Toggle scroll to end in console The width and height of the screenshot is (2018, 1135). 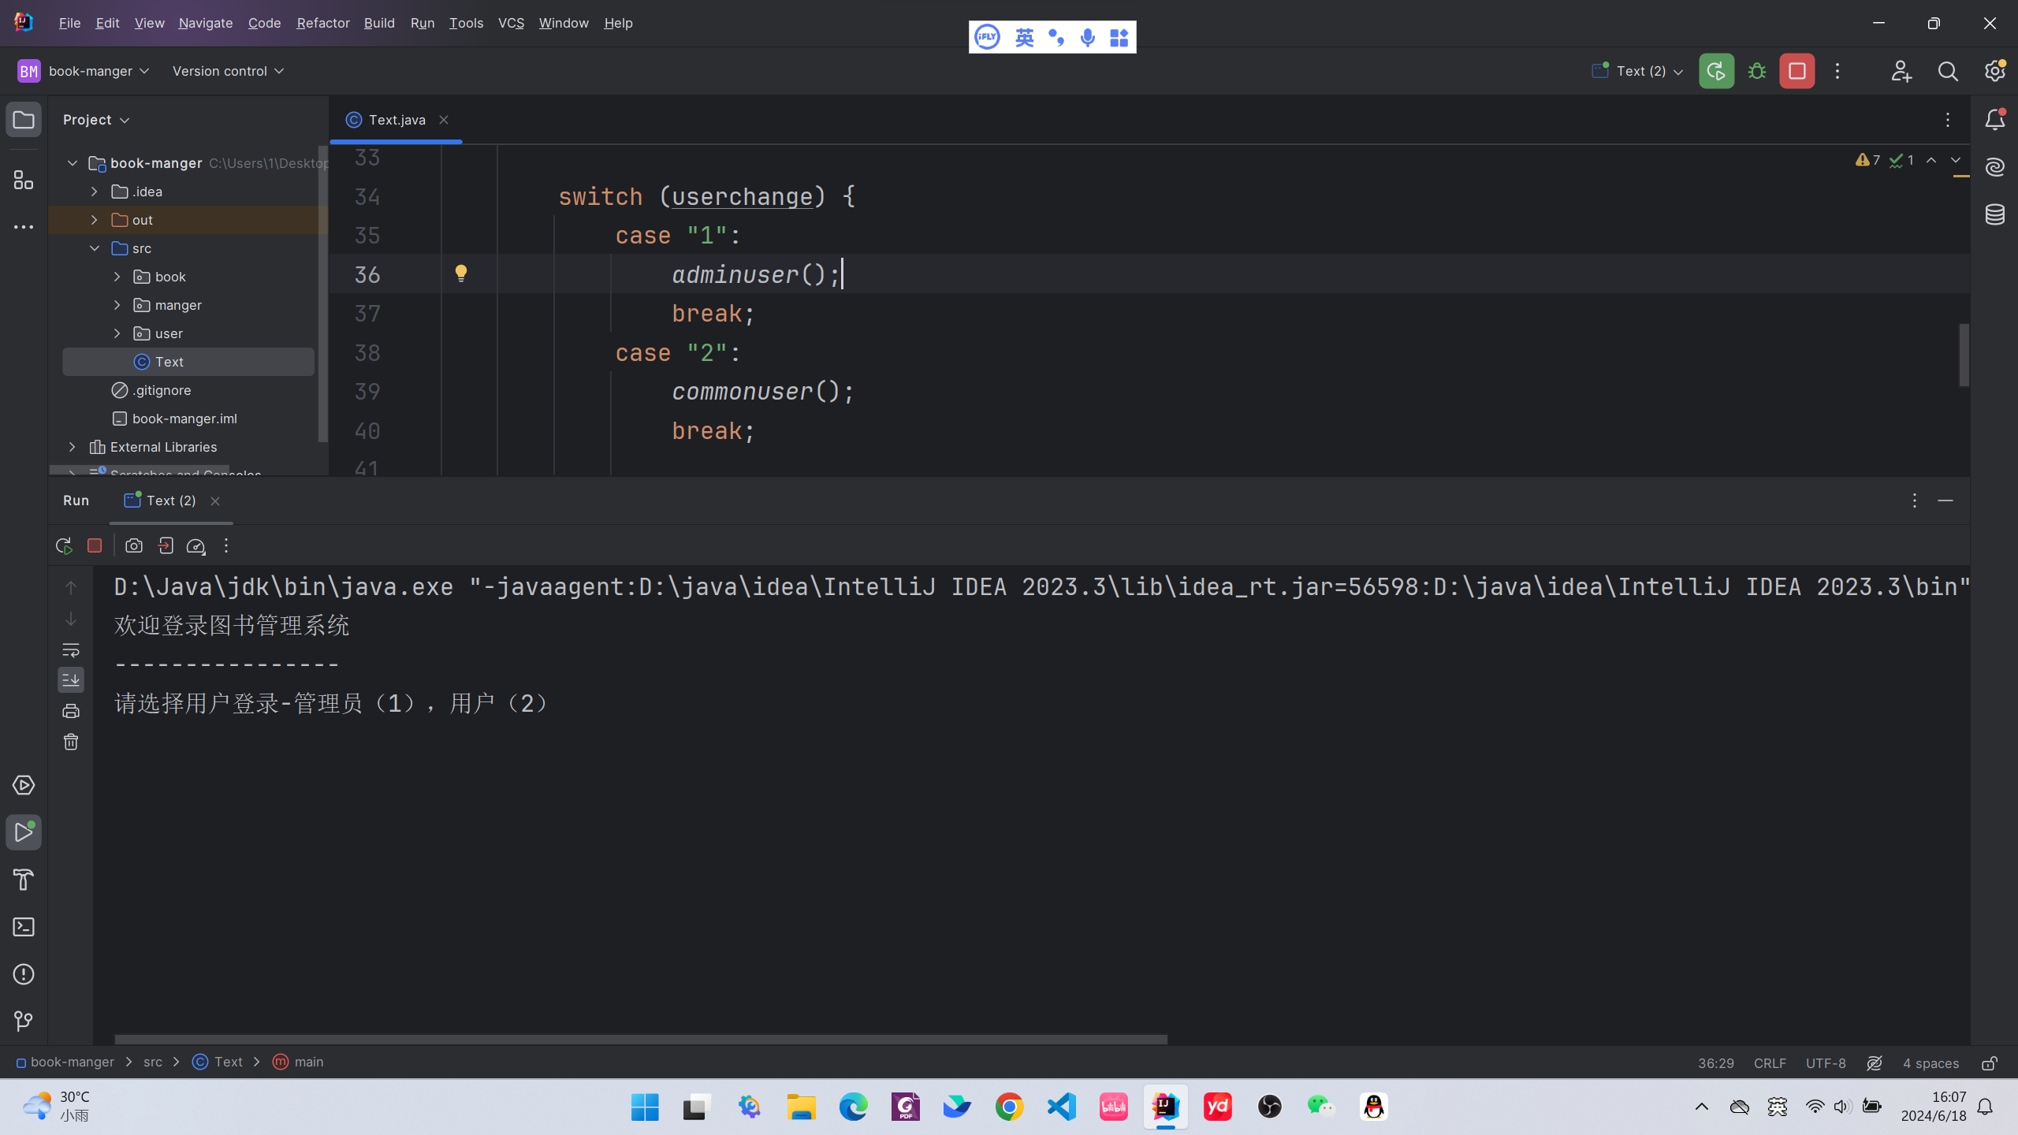pyautogui.click(x=71, y=679)
